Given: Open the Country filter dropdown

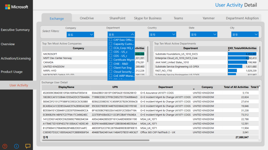Looking at the screenshot, I should coord(163,34).
